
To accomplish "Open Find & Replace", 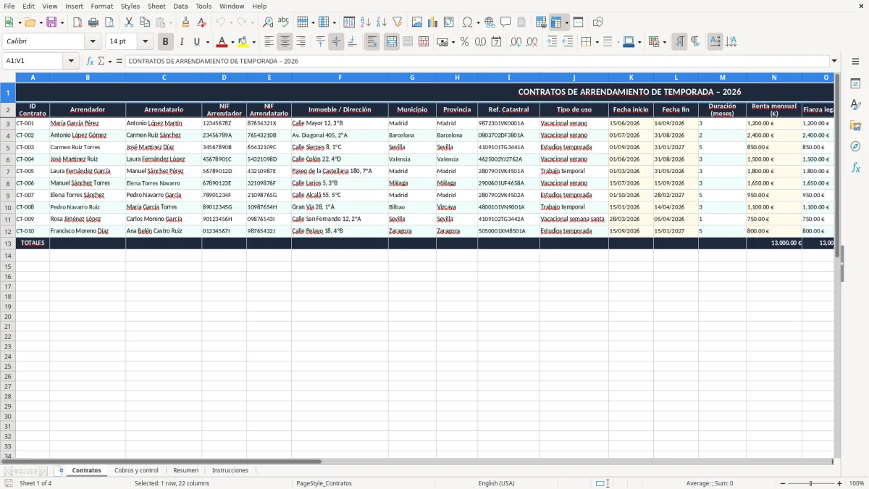I will click(268, 22).
